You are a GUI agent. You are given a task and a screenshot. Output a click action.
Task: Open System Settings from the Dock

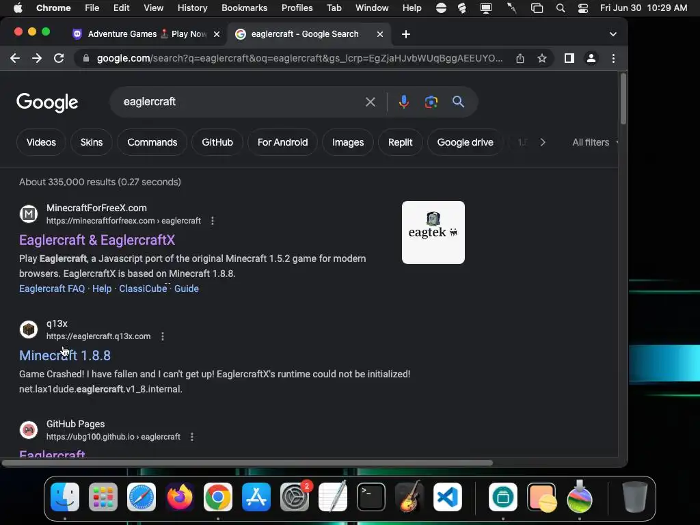[x=295, y=497]
